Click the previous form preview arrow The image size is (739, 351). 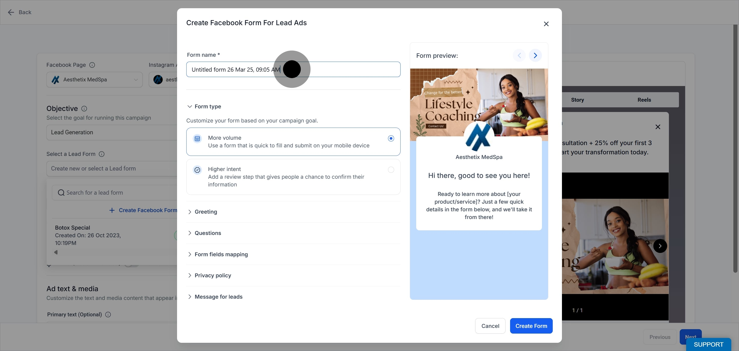tap(519, 55)
